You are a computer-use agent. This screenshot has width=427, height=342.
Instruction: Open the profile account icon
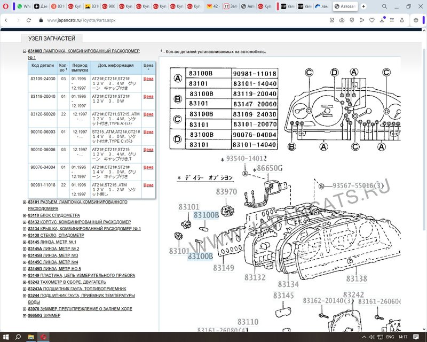click(x=402, y=20)
